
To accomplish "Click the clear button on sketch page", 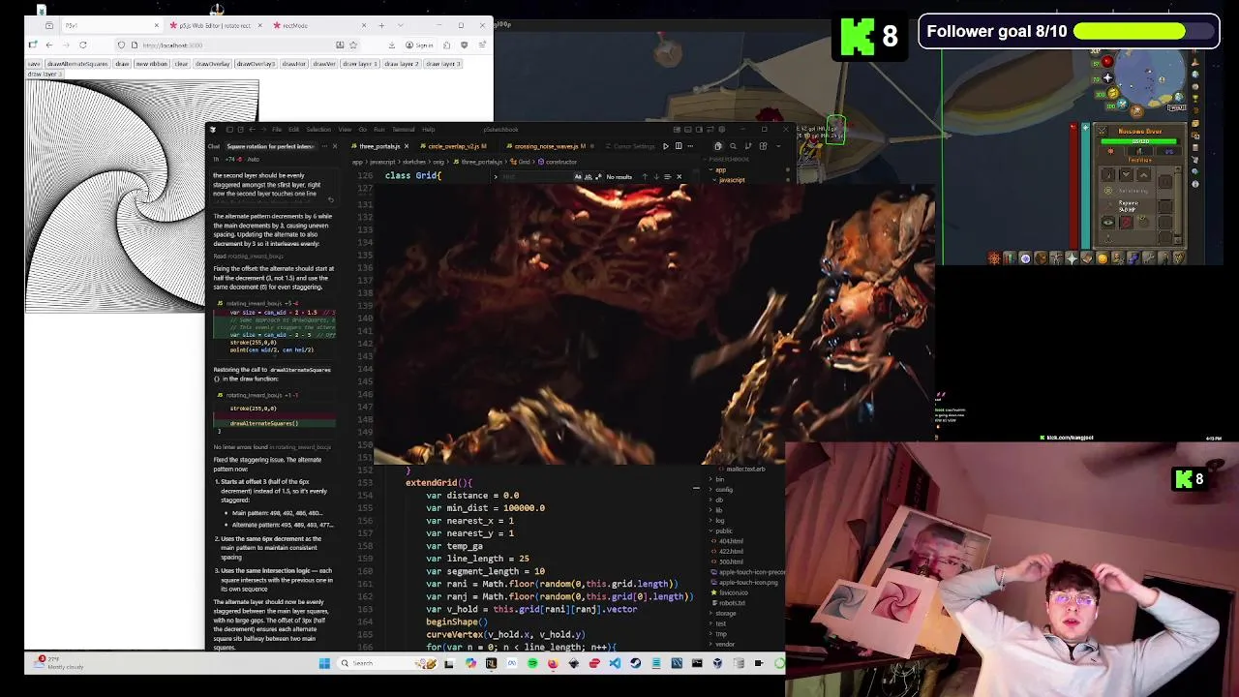I will tap(181, 64).
